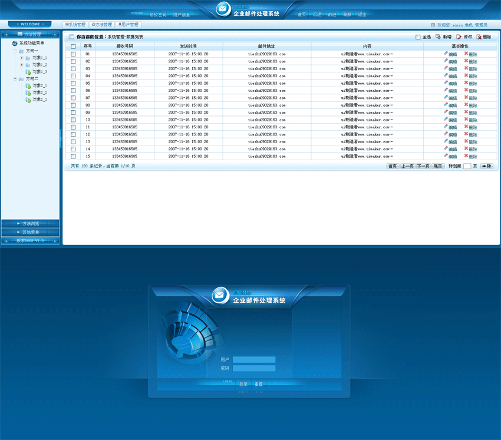
Task: Collapse the 方向二 tree folder
Action: click(x=15, y=78)
